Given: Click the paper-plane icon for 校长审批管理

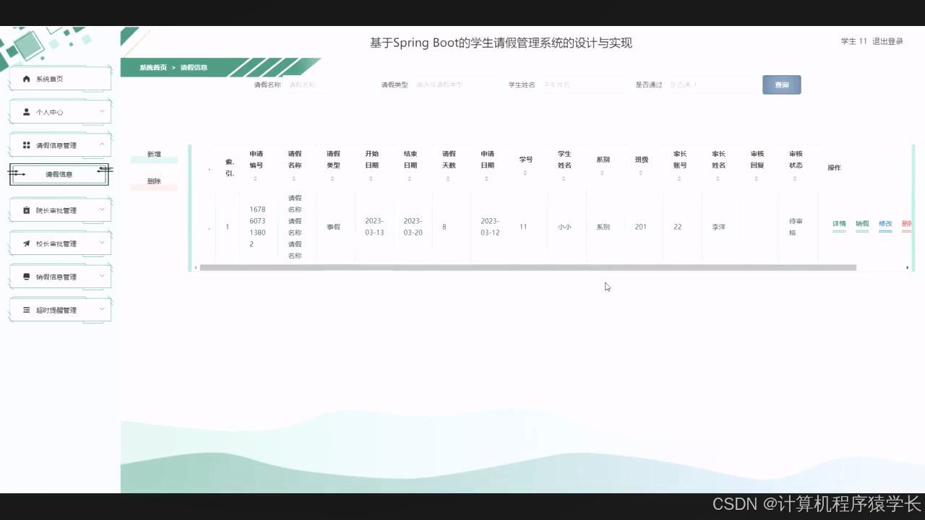Looking at the screenshot, I should pos(27,243).
